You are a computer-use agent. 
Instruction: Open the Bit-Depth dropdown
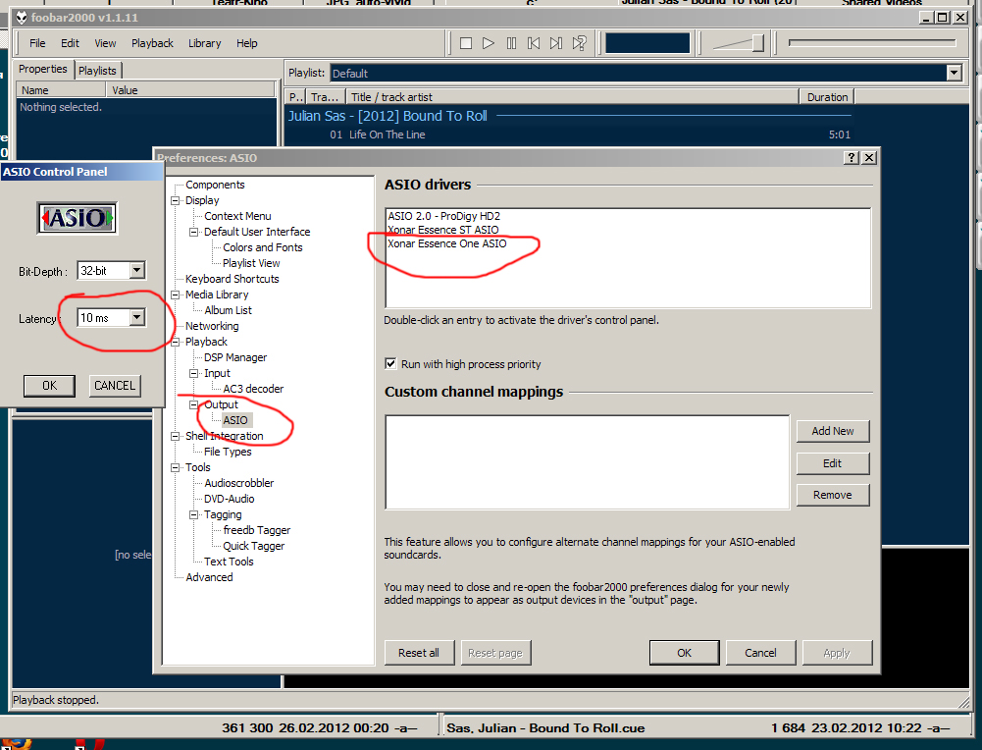pos(137,271)
